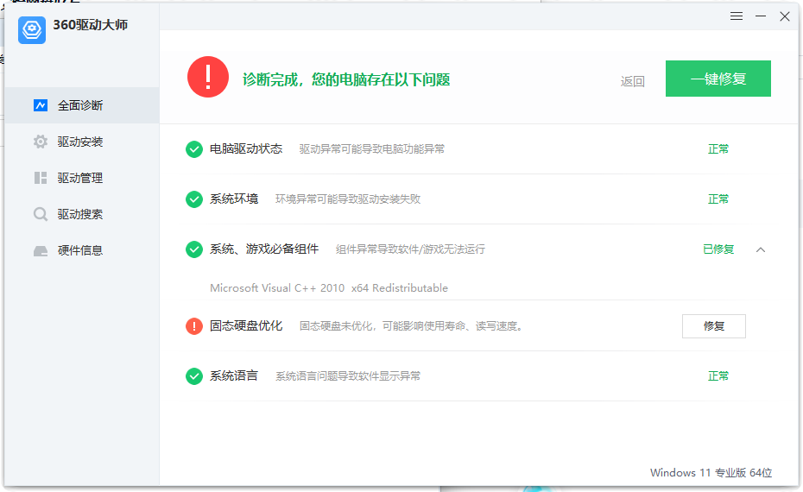The image size is (803, 492).
Task: Click the 电脑驱动状态 row title
Action: pos(246,149)
